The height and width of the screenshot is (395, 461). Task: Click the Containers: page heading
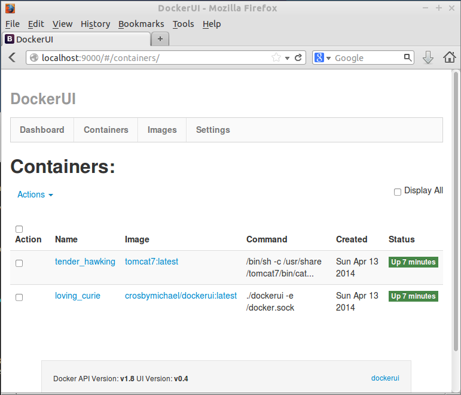[63, 166]
